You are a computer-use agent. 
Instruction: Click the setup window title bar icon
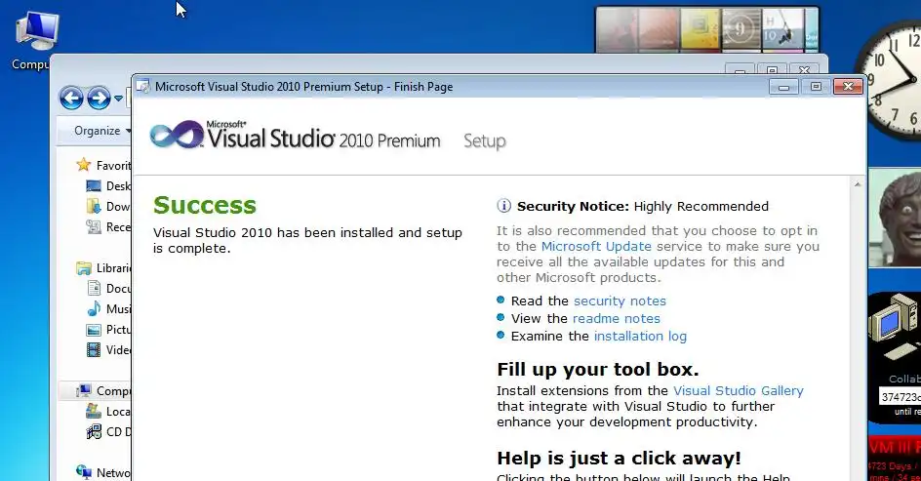142,86
